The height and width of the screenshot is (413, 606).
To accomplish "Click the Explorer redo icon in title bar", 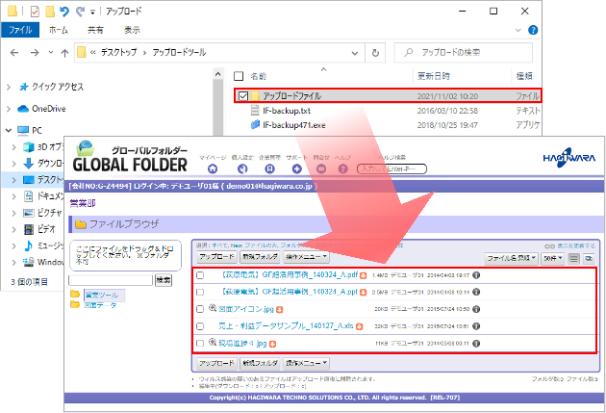I will [80, 12].
